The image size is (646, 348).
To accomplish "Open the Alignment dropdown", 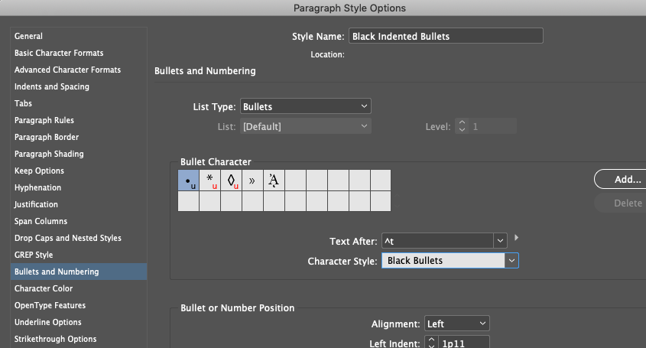I will click(x=457, y=324).
